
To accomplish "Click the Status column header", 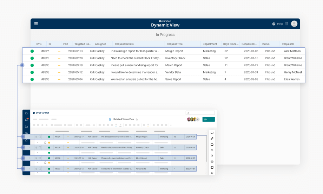I will [265, 44].
